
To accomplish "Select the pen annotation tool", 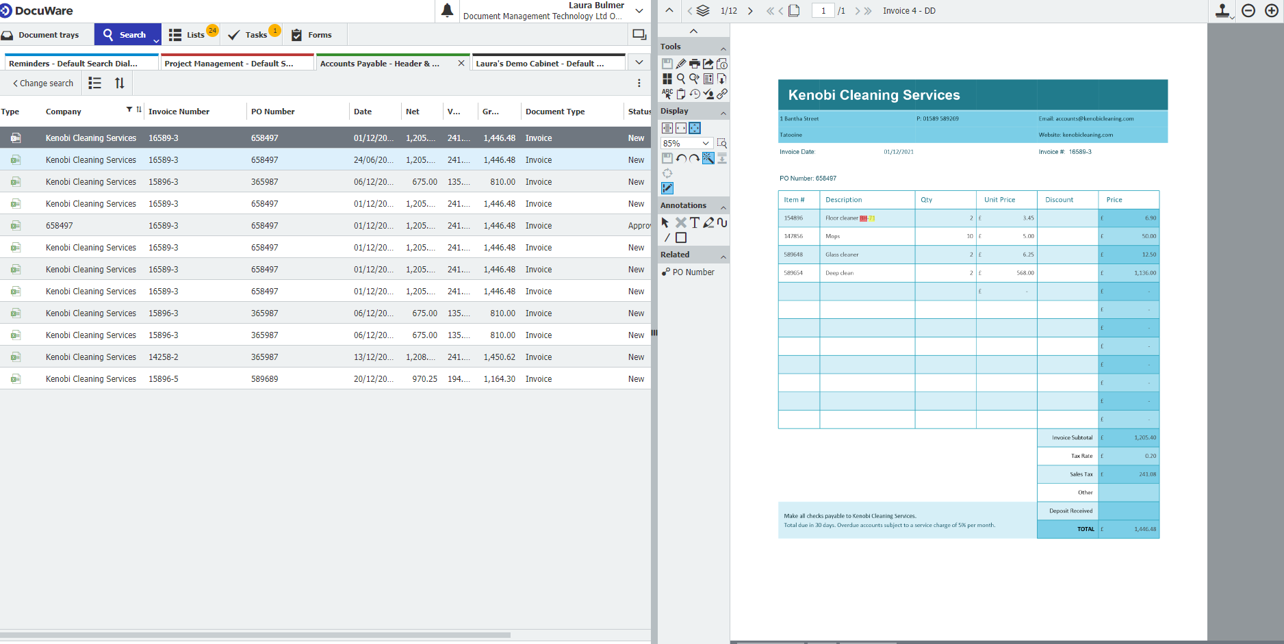I will point(708,222).
